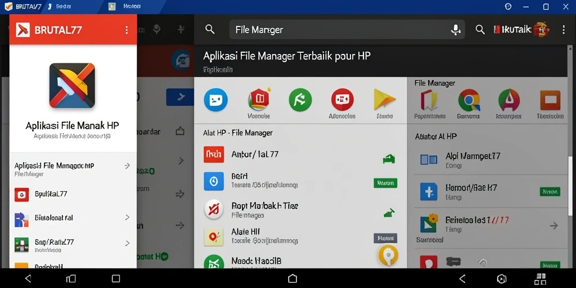Viewport: 576px width, 288px height.
Task: Open the blue smiley face app icon
Action: pyautogui.click(x=215, y=100)
